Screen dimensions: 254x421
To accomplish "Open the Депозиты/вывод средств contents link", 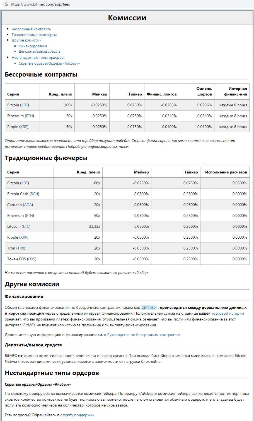I will click(39, 52).
